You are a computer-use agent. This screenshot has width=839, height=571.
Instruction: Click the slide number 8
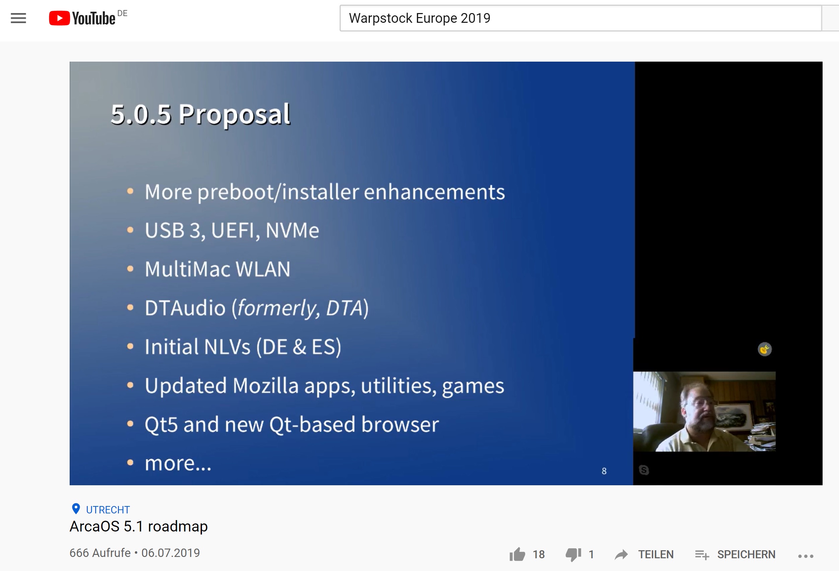coord(604,471)
